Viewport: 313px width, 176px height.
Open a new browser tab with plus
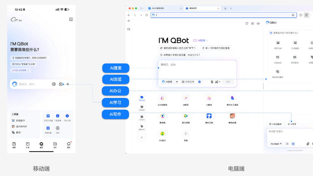[x=231, y=8]
